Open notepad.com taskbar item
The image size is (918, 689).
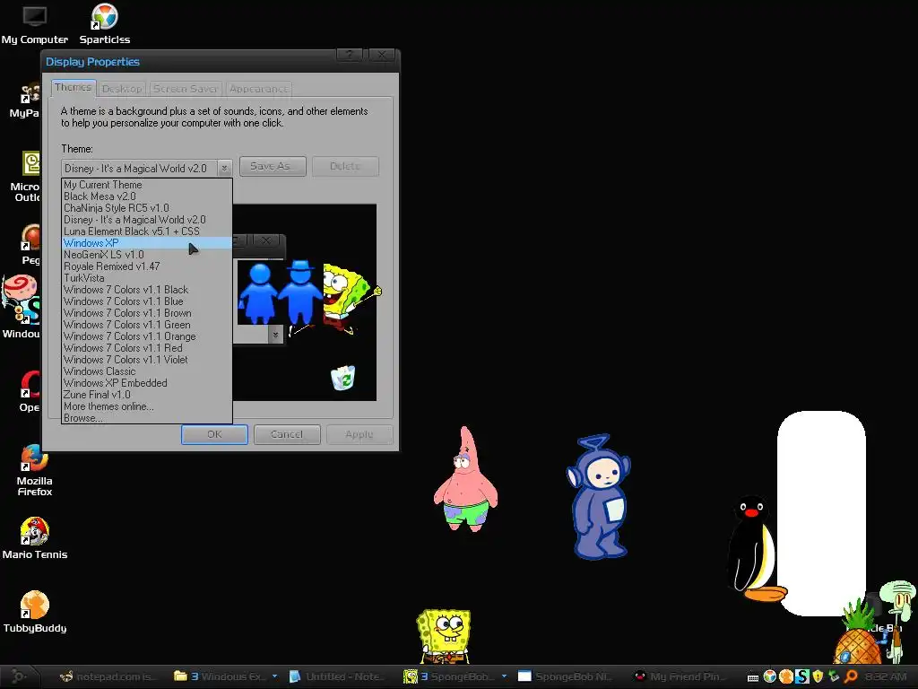pos(108,676)
